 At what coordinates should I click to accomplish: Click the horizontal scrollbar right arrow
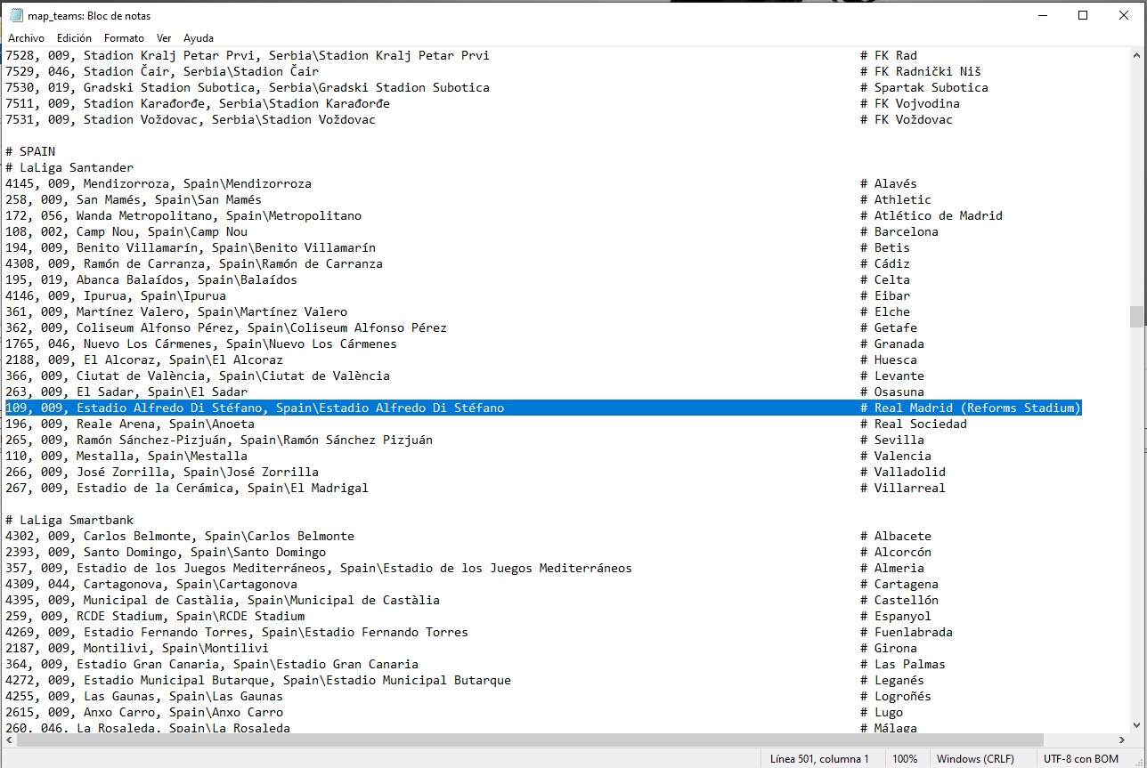click(x=1121, y=740)
